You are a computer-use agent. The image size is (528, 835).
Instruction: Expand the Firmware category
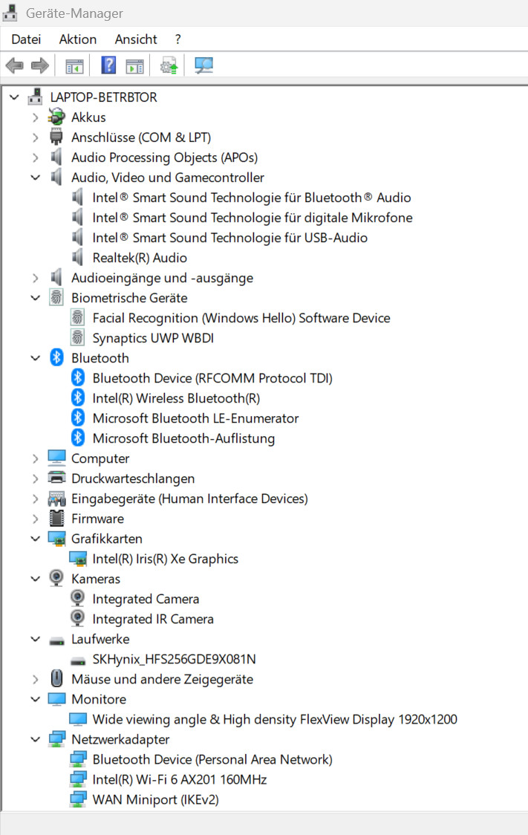click(x=35, y=518)
